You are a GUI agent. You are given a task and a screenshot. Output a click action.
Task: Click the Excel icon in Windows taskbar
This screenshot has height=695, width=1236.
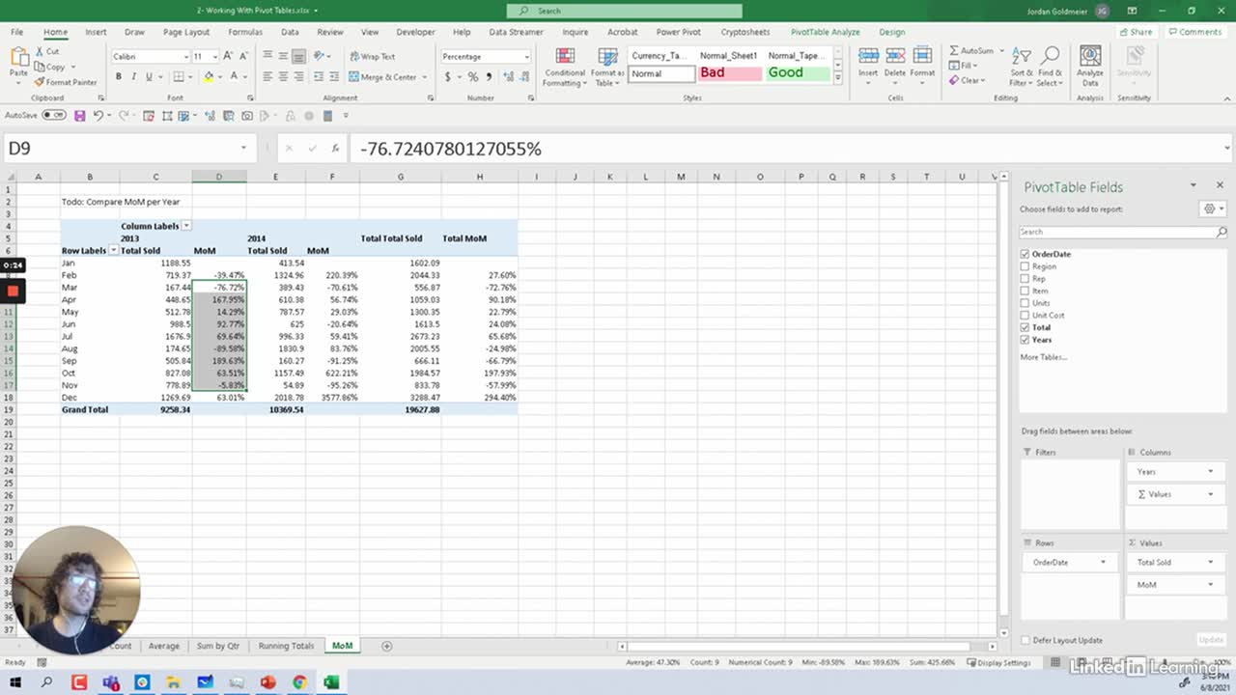331,682
